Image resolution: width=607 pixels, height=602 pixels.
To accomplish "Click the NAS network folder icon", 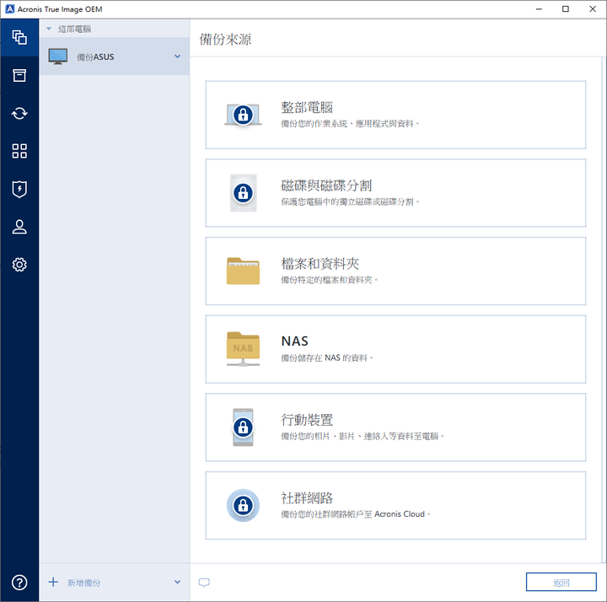I will [x=243, y=349].
